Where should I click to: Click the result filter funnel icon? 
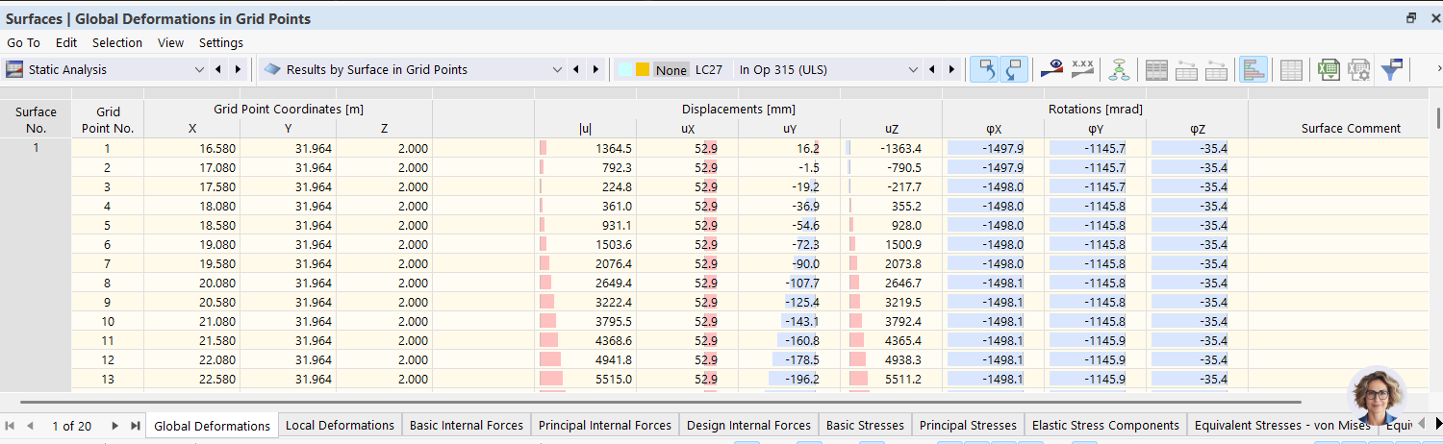pyautogui.click(x=1391, y=69)
